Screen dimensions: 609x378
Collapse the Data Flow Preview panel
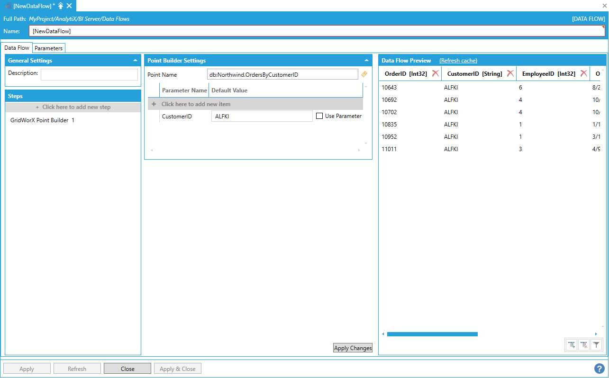[x=600, y=61]
